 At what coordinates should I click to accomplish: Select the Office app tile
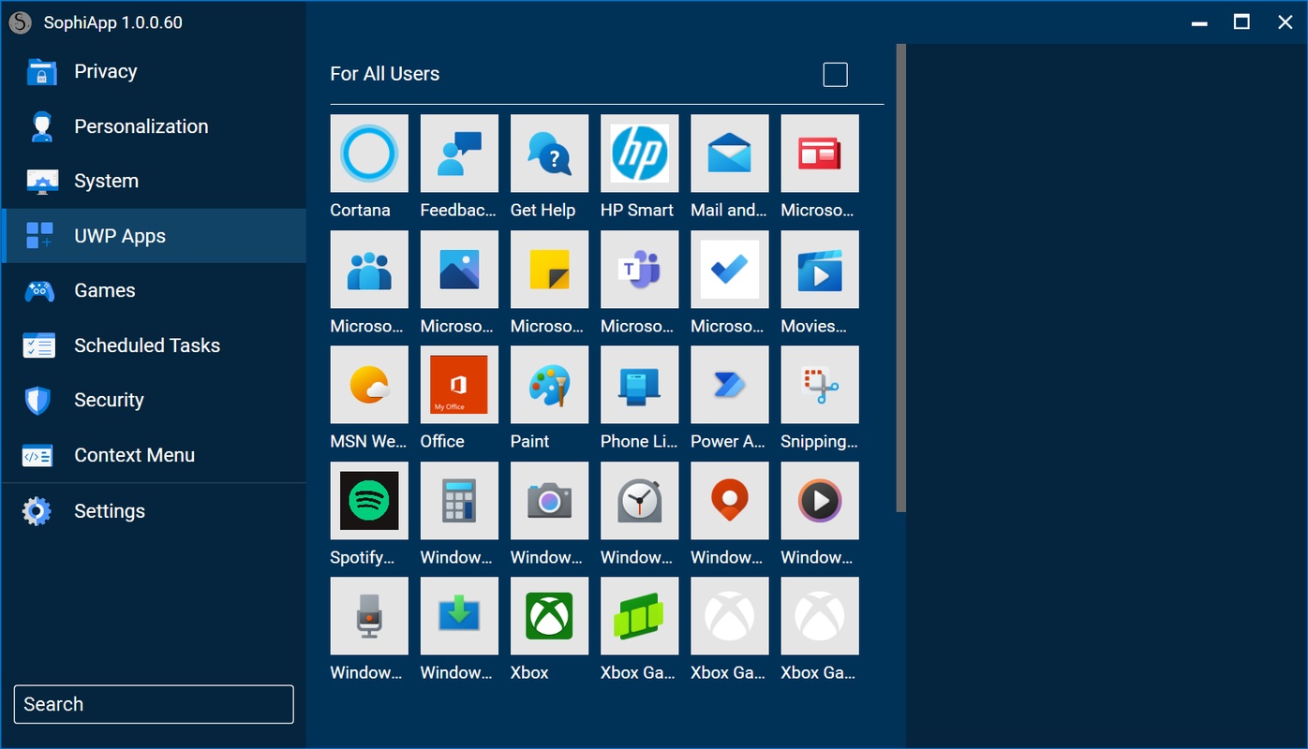tap(459, 385)
